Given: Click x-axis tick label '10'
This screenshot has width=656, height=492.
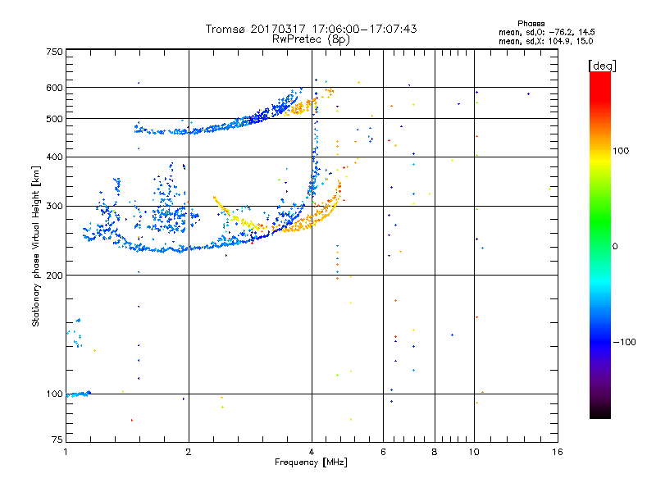Looking at the screenshot, I should point(474,452).
